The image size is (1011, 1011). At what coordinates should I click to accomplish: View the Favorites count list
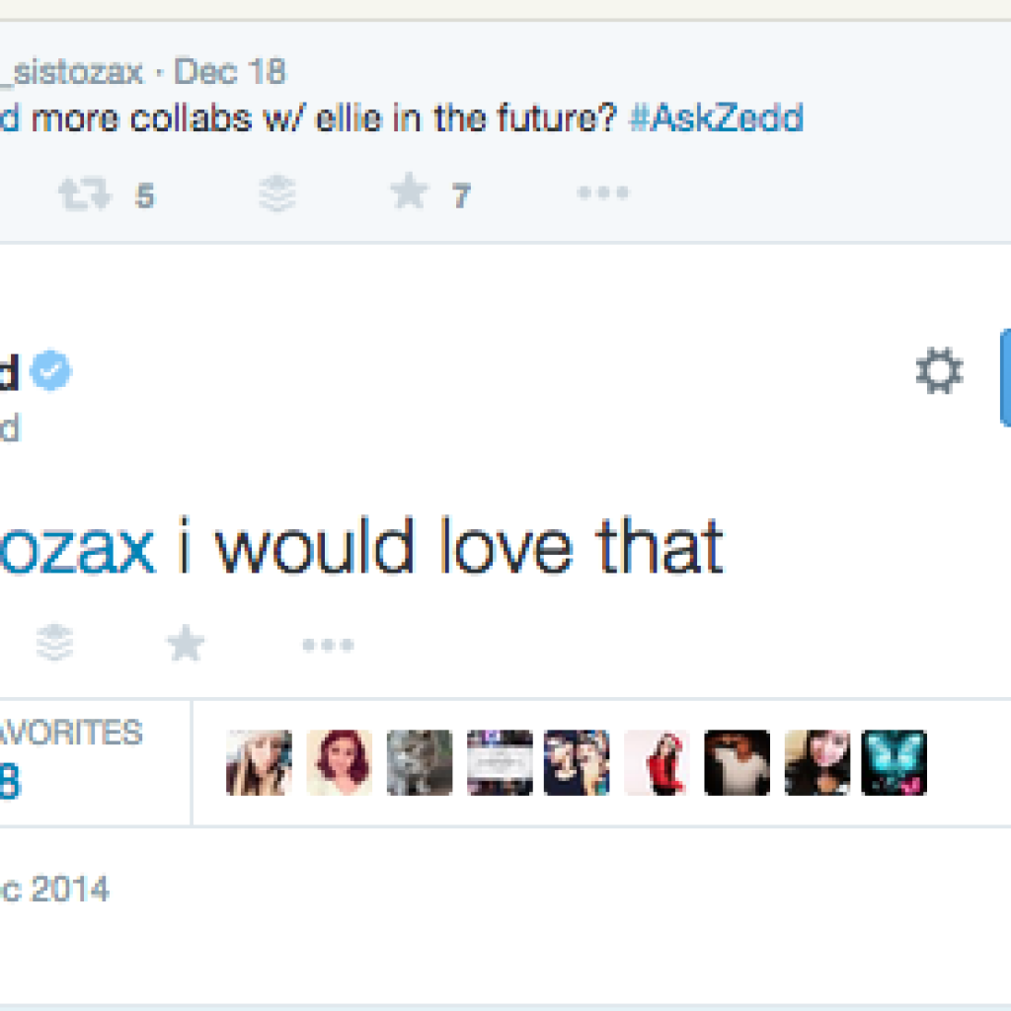[x=69, y=762]
